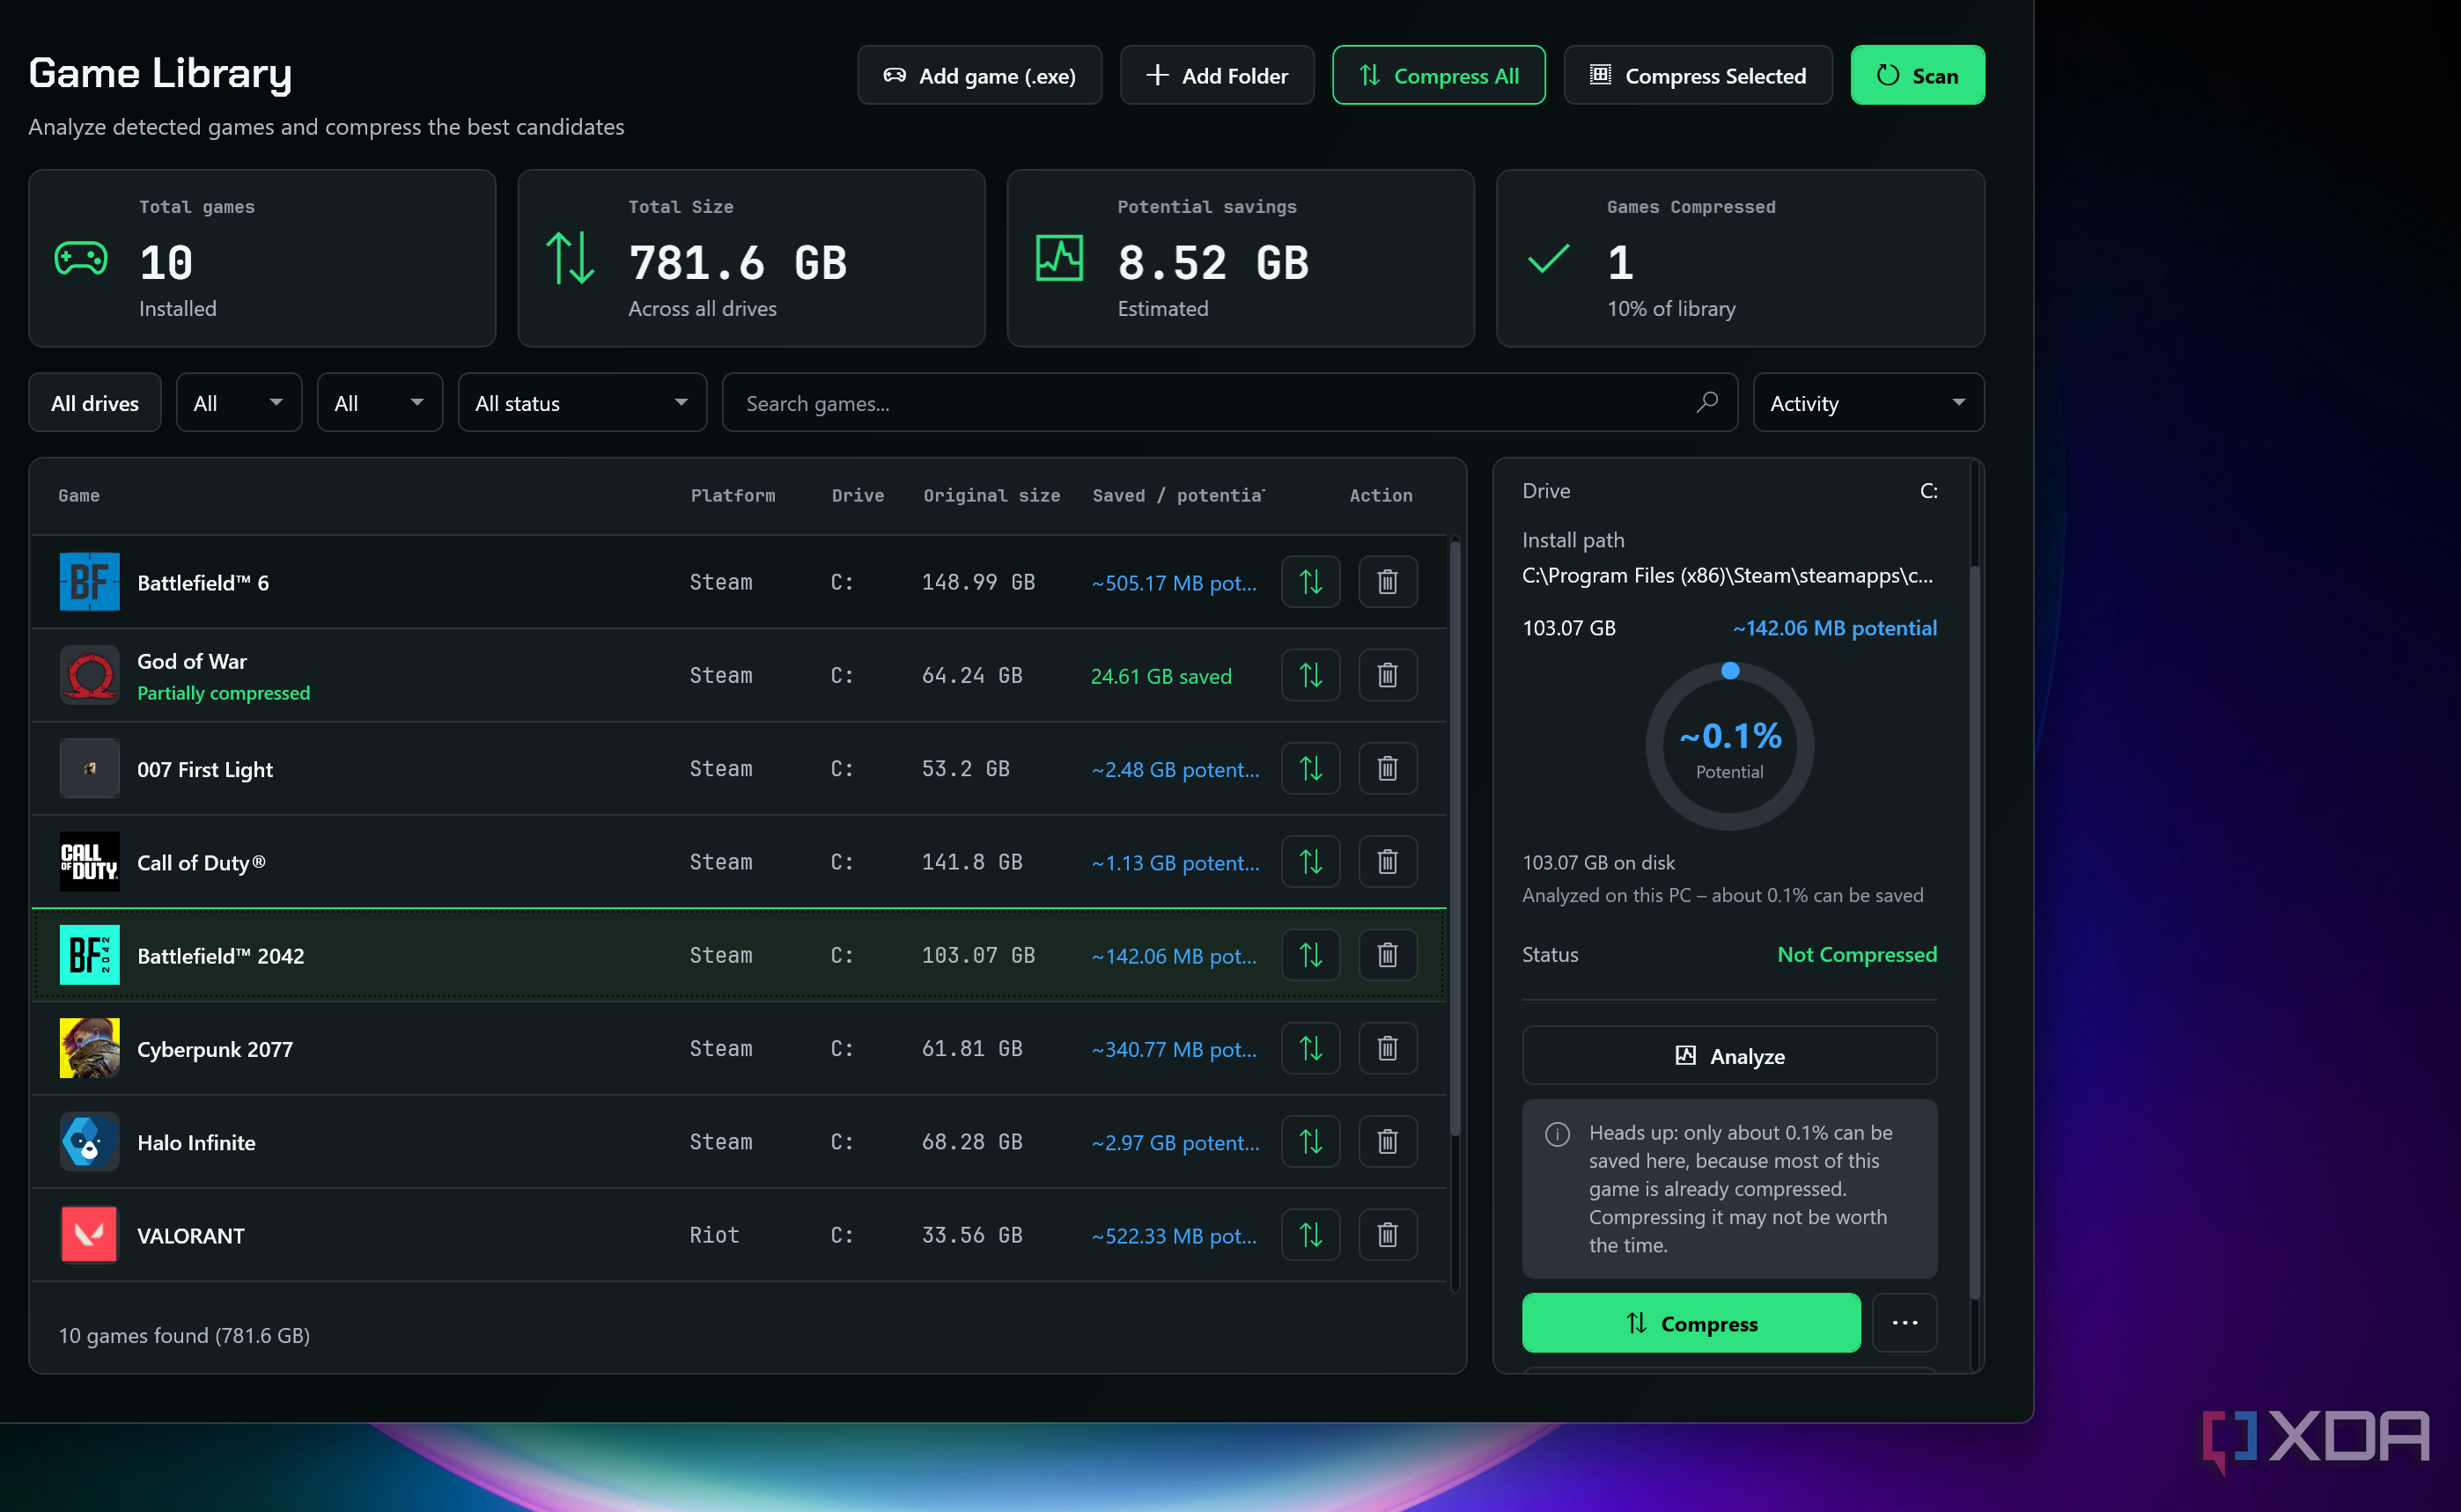
Task: Remove Cyberpunk 2077 with trash icon
Action: pyautogui.click(x=1388, y=1048)
